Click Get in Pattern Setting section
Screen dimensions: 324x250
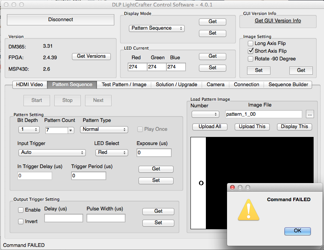[156, 169]
